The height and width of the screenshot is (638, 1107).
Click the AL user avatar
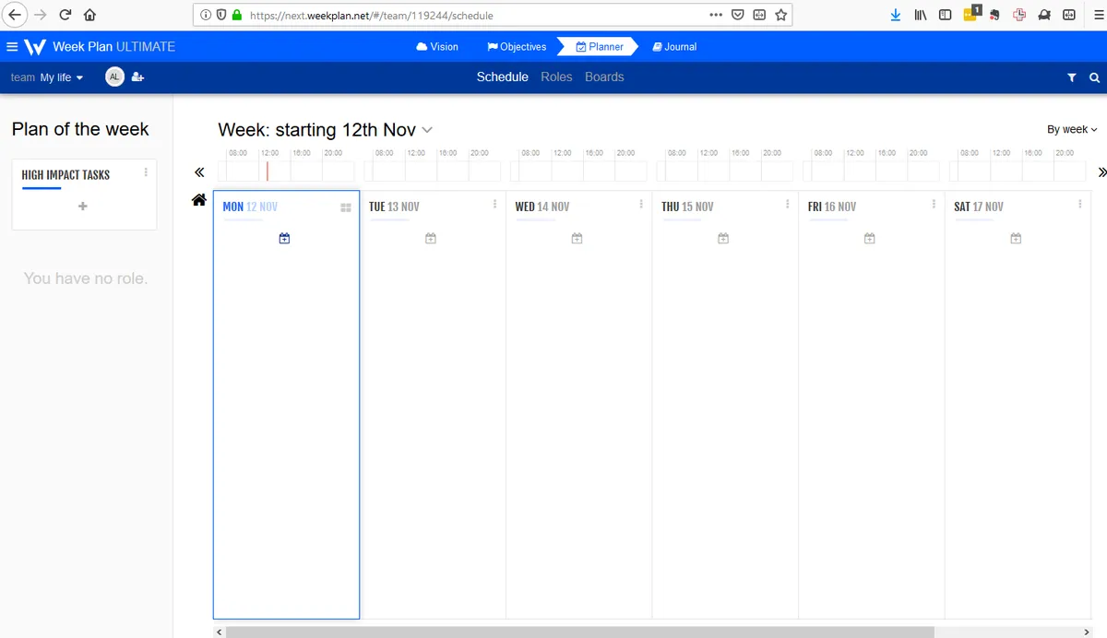pos(114,77)
